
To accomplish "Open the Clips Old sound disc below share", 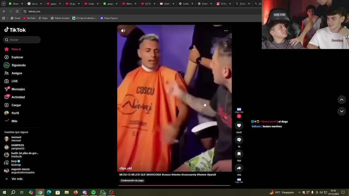I will (239, 180).
